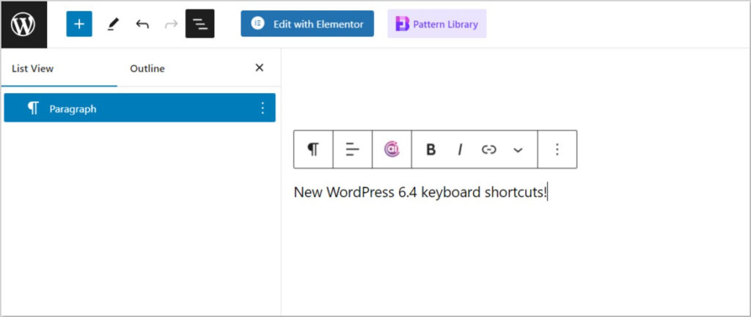Switch to the Outline tab
The width and height of the screenshot is (751, 317).
coord(147,68)
